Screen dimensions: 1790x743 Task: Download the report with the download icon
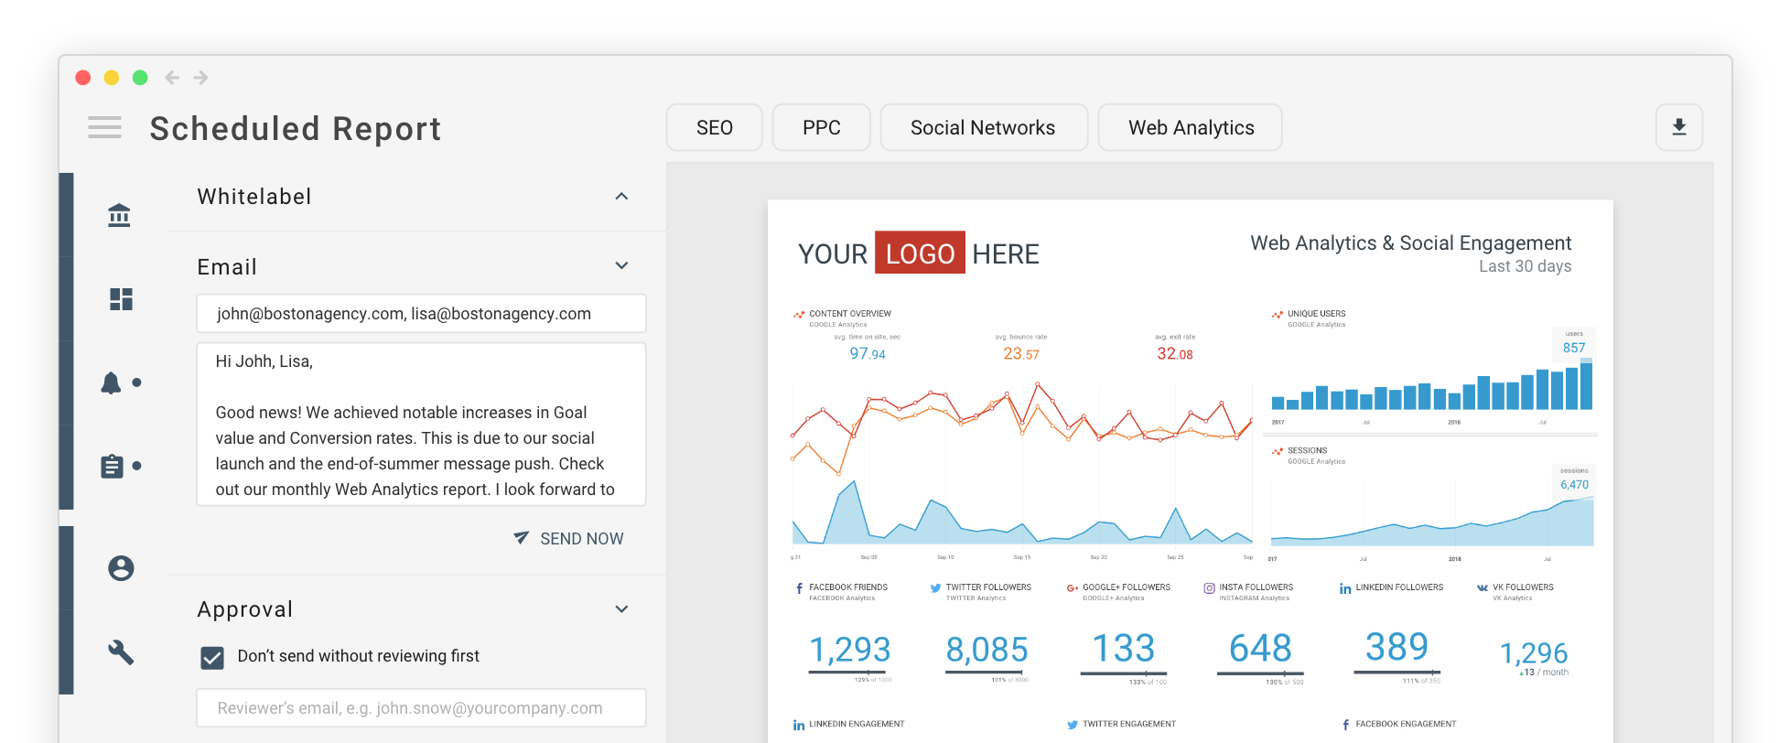click(1678, 127)
